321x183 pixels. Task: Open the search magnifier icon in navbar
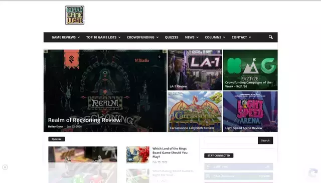pos(271,37)
